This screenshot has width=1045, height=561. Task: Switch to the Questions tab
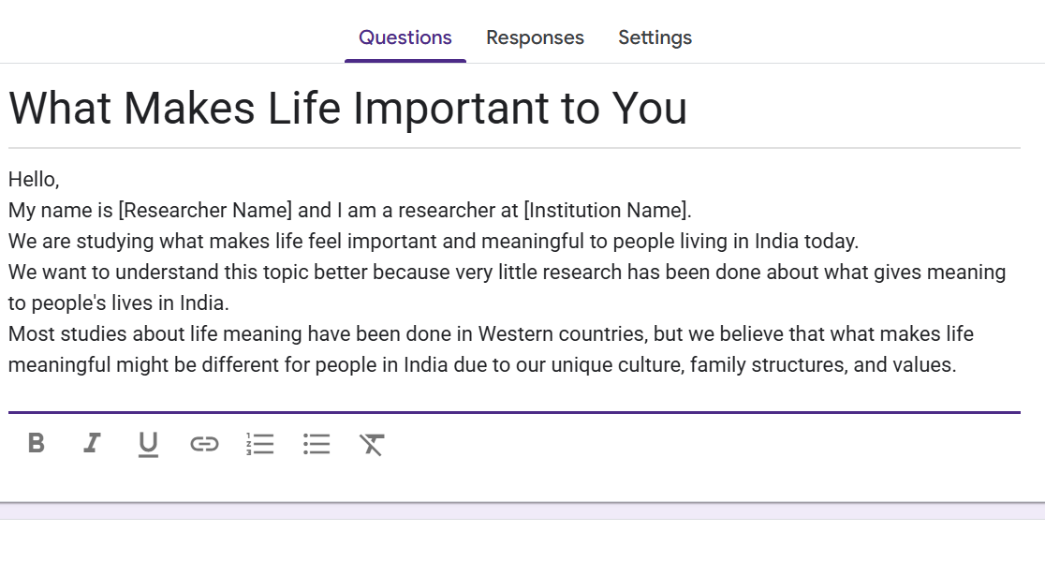pyautogui.click(x=405, y=37)
